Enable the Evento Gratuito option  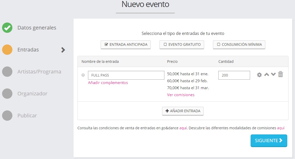coord(182,44)
